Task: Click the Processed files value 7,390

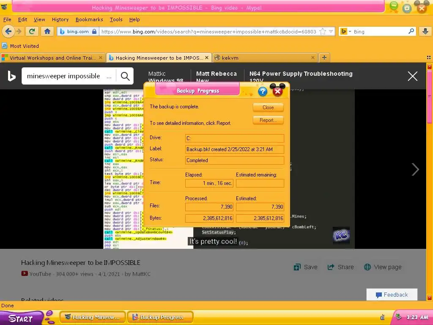Action: [x=209, y=207]
